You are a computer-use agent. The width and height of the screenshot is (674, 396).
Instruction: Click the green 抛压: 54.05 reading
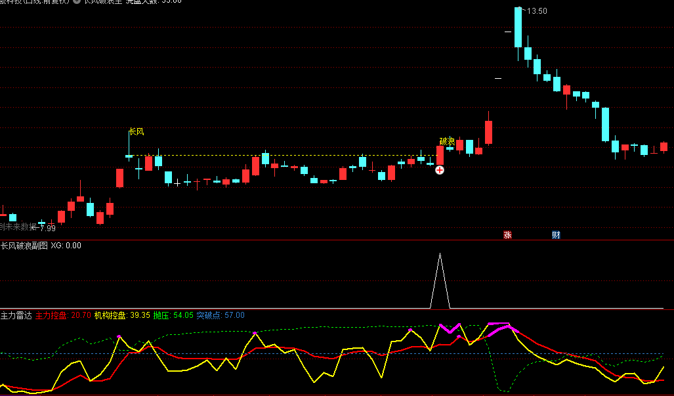(173, 315)
